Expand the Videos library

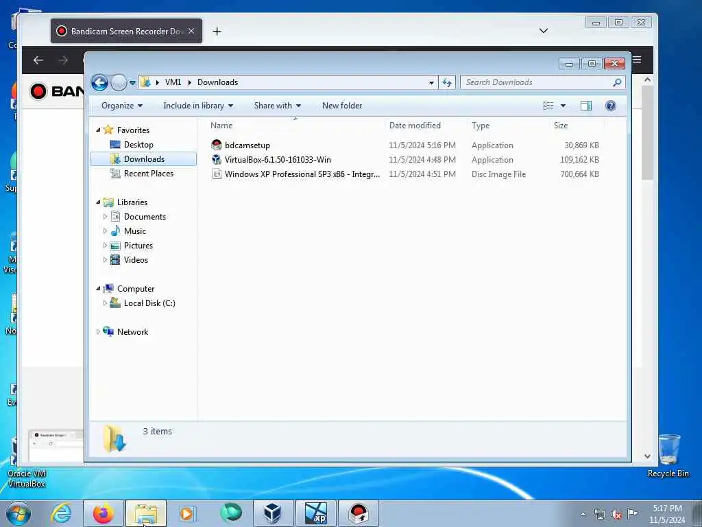click(x=105, y=259)
